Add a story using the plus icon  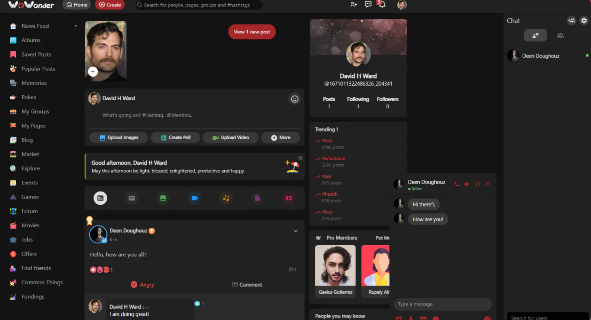[x=93, y=72]
